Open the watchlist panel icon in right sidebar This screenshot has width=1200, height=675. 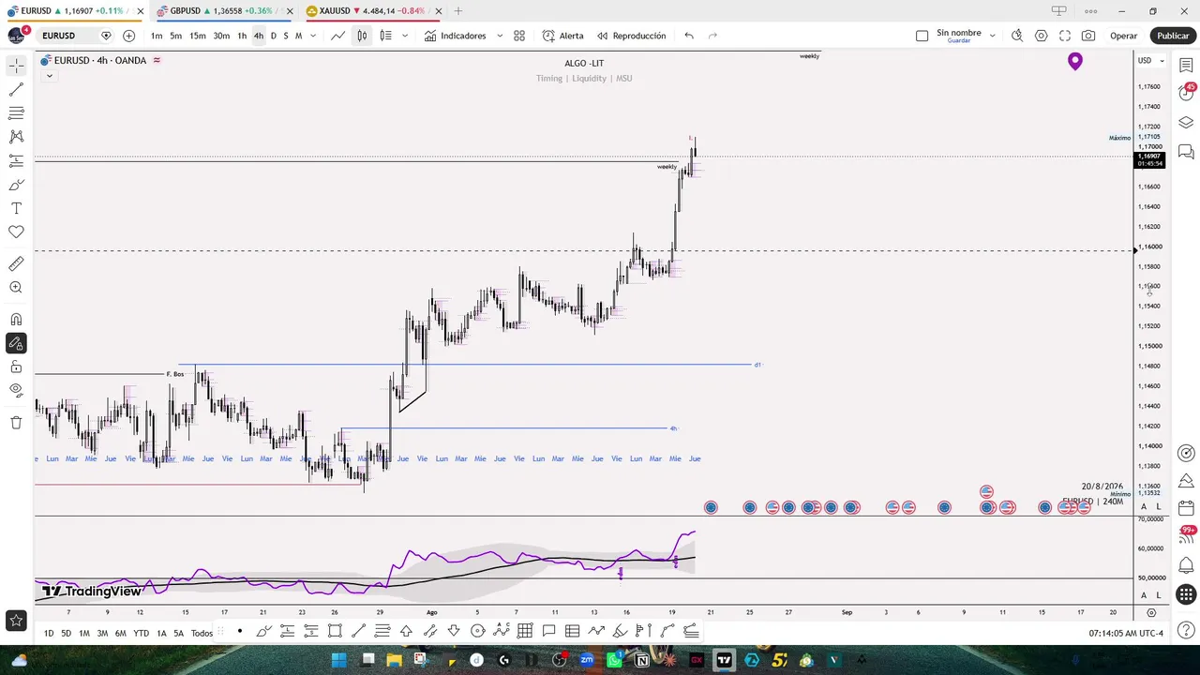pyautogui.click(x=1186, y=66)
